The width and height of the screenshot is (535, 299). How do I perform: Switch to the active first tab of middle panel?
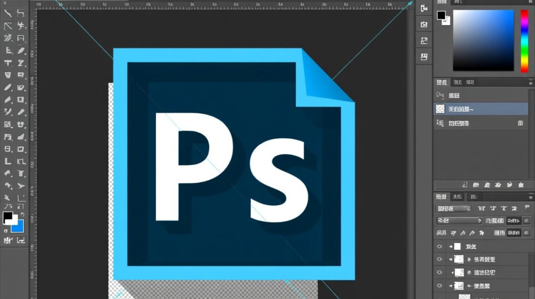[x=442, y=82]
